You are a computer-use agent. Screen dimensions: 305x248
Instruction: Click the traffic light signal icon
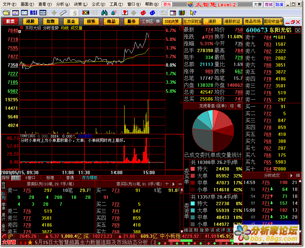click(86, 13)
